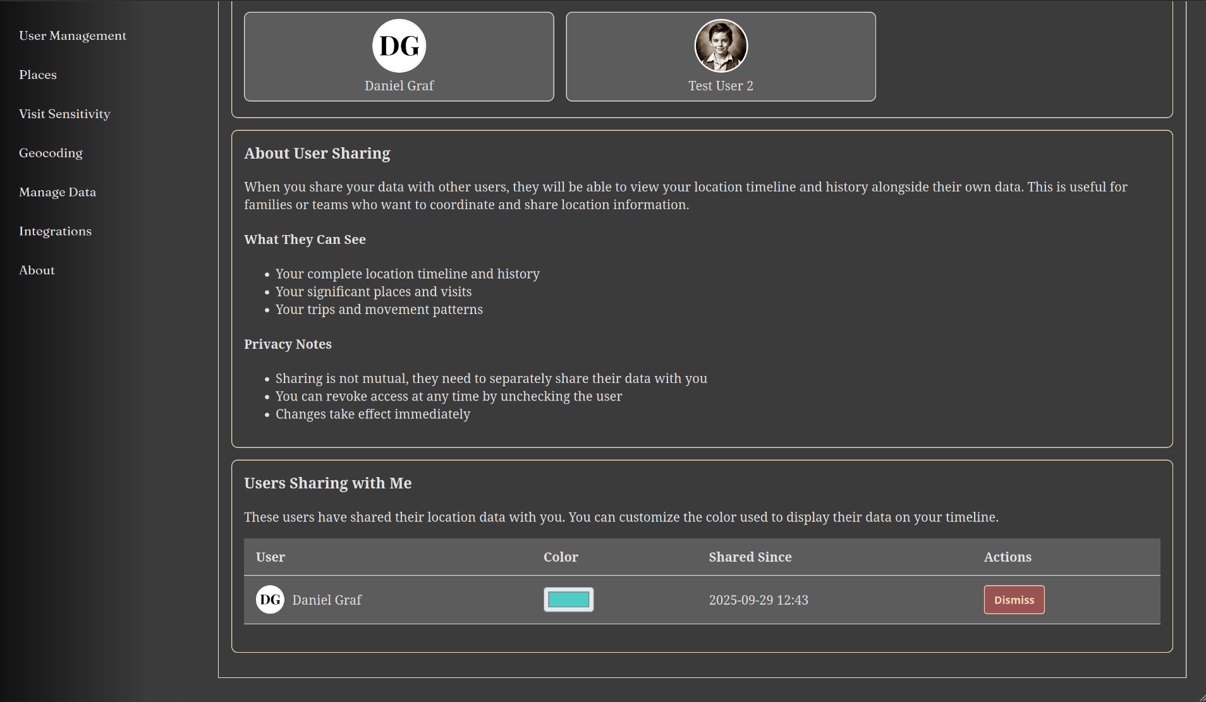This screenshot has width=1206, height=702.
Task: Open the User Management settings section
Action: [x=73, y=36]
